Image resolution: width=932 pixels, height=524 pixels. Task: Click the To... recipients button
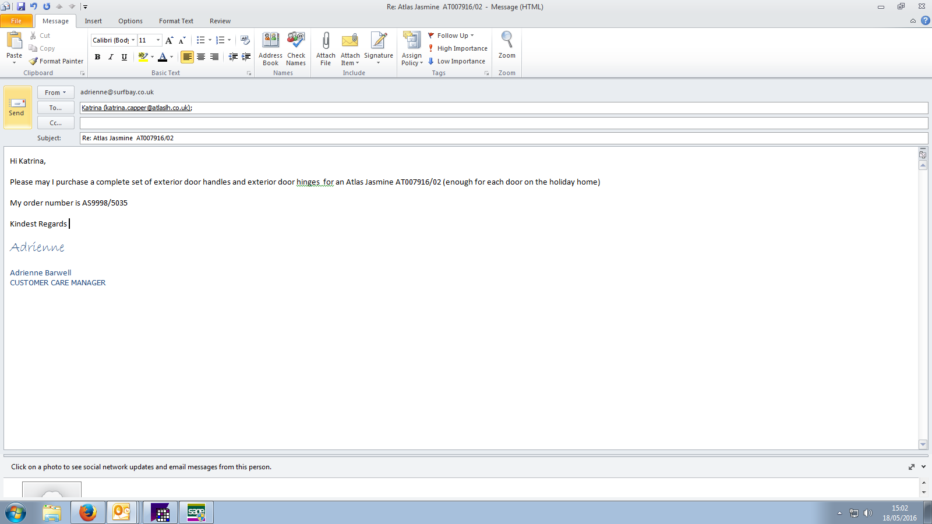(55, 108)
